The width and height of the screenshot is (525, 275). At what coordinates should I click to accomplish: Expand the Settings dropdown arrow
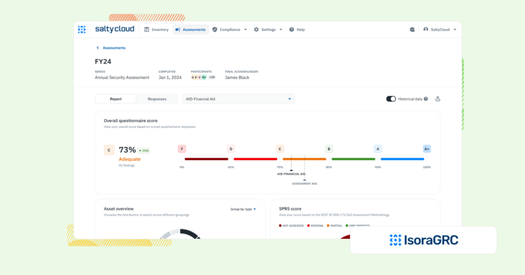[281, 30]
